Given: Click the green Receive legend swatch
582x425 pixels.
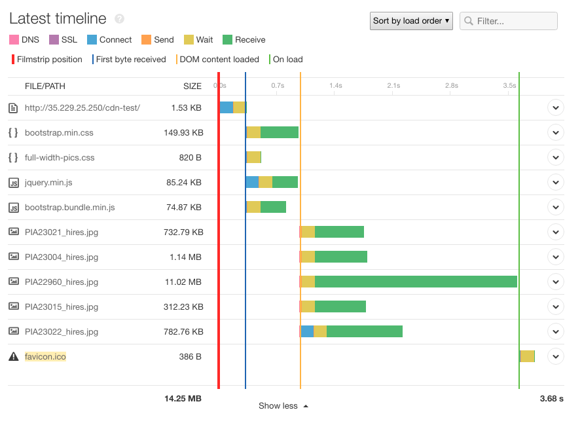Looking at the screenshot, I should click(228, 40).
